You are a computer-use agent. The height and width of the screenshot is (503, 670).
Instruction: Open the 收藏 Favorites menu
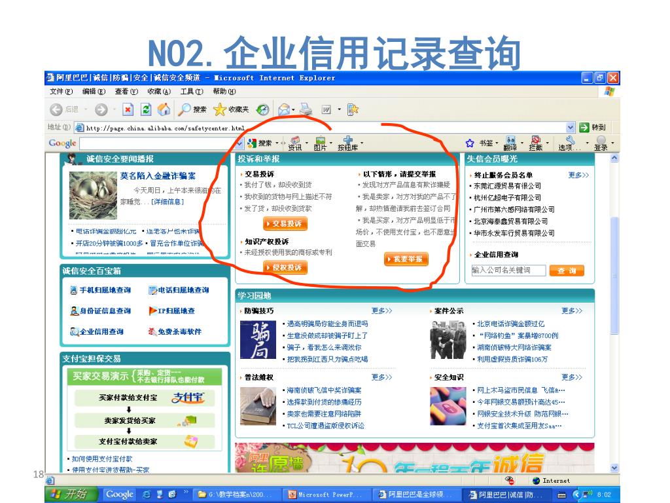(159, 91)
